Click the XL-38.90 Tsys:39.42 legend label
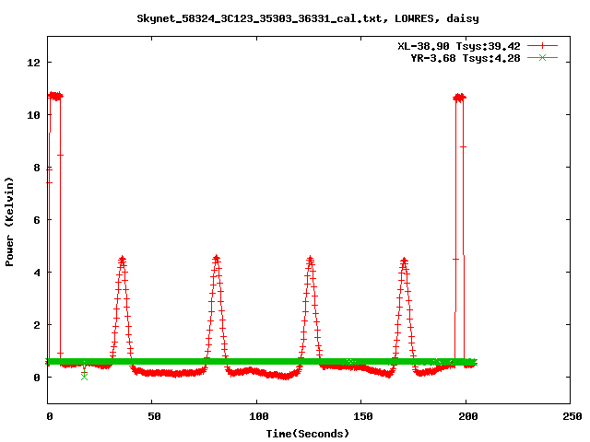This screenshot has width=590, height=442. [459, 46]
